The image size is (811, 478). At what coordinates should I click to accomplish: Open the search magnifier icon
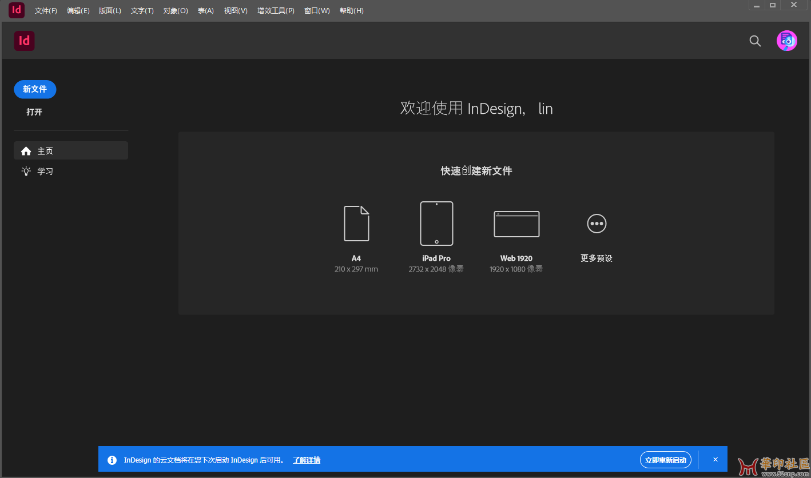click(x=755, y=41)
